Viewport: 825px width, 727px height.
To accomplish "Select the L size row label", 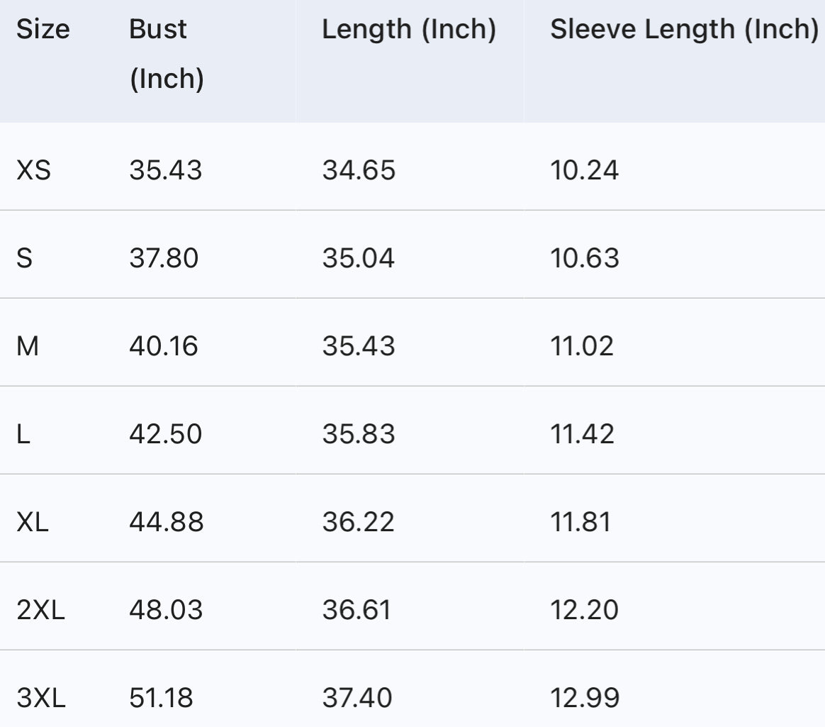I will pyautogui.click(x=23, y=434).
